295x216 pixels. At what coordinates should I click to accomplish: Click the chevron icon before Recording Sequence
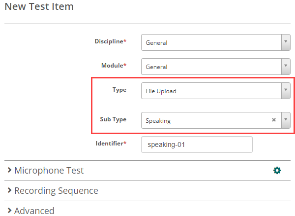point(9,191)
